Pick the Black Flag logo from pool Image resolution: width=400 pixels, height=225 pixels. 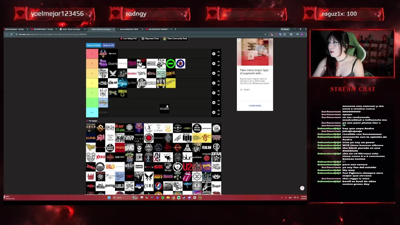[x=187, y=137]
